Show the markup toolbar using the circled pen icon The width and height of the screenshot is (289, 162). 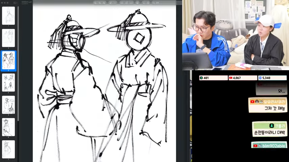137,3
